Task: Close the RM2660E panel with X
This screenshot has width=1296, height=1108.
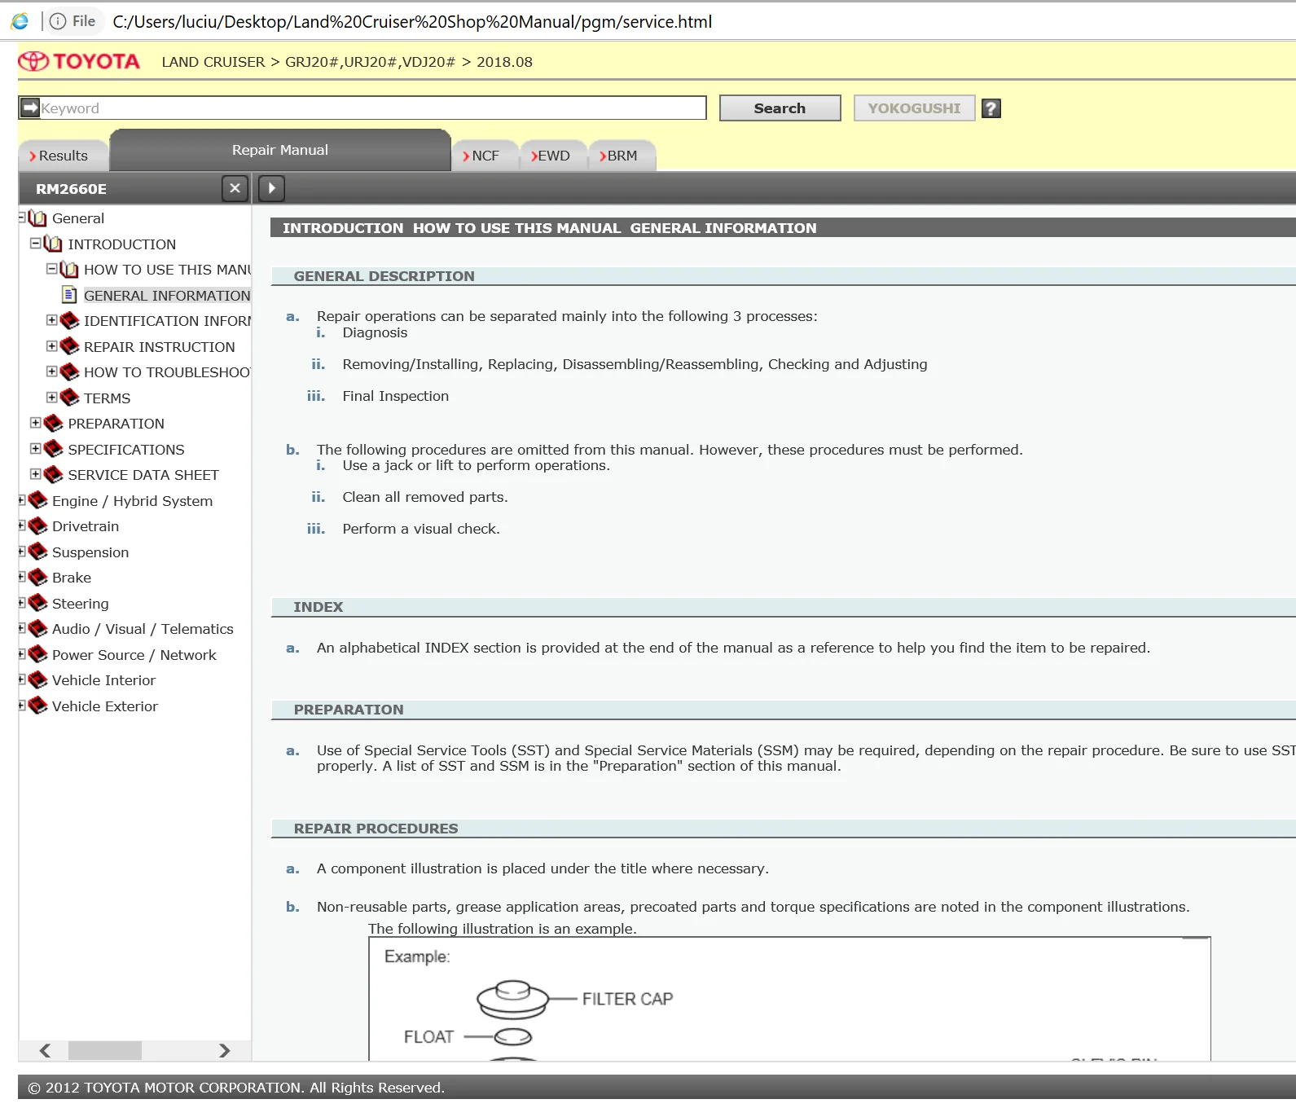Action: tap(235, 188)
